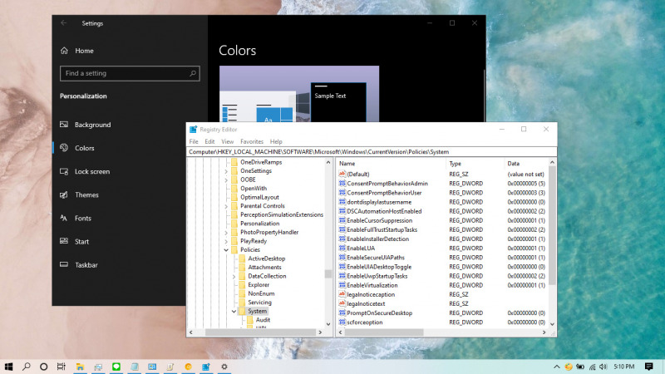
Task: Open the Edit menu in Registry Editor
Action: click(209, 141)
